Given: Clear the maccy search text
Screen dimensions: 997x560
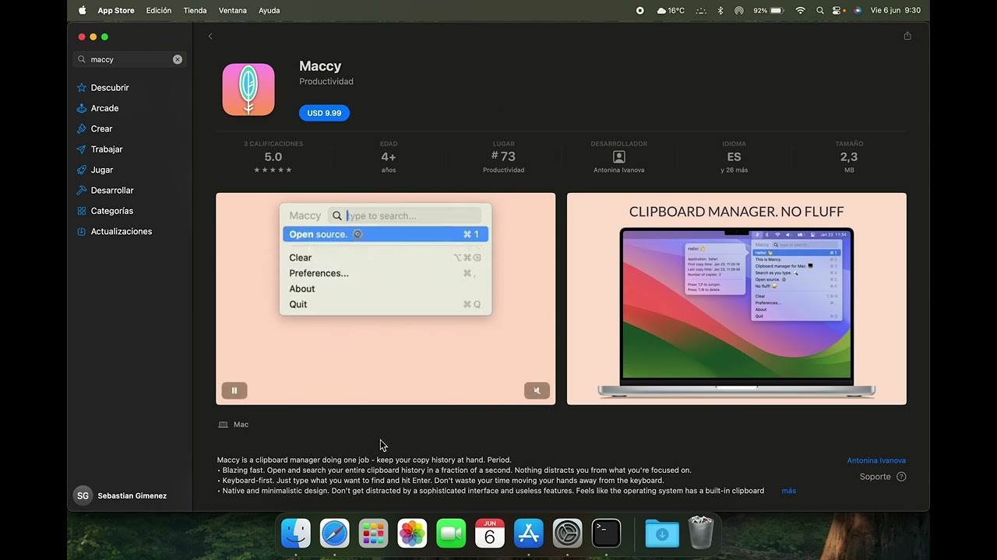Looking at the screenshot, I should [x=178, y=59].
